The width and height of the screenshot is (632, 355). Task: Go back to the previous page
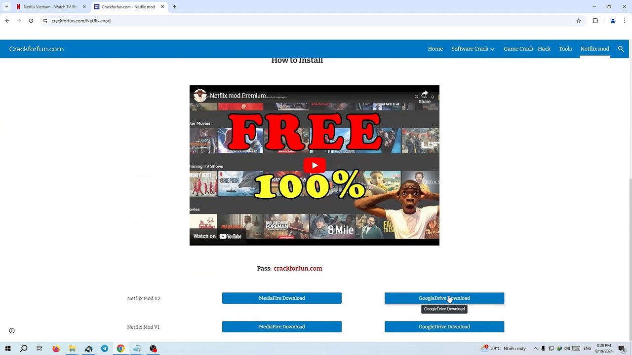[7, 21]
